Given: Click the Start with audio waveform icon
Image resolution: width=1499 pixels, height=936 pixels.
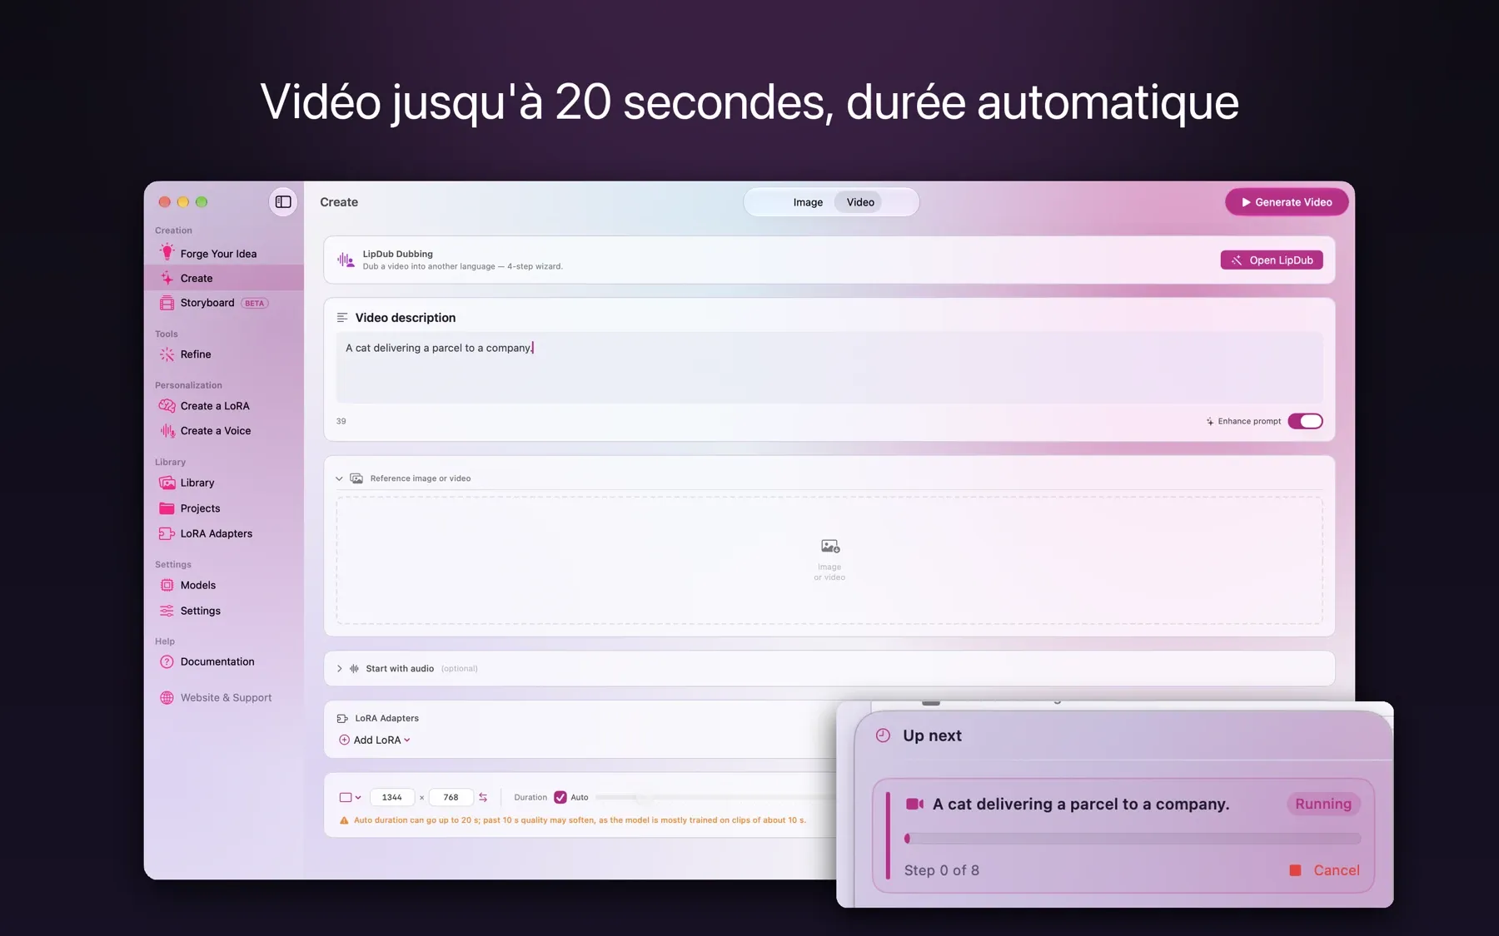Looking at the screenshot, I should [x=355, y=668].
